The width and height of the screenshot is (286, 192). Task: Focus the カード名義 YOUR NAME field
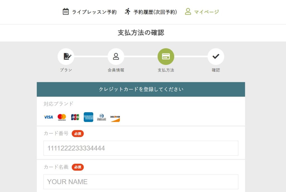pyautogui.click(x=141, y=182)
